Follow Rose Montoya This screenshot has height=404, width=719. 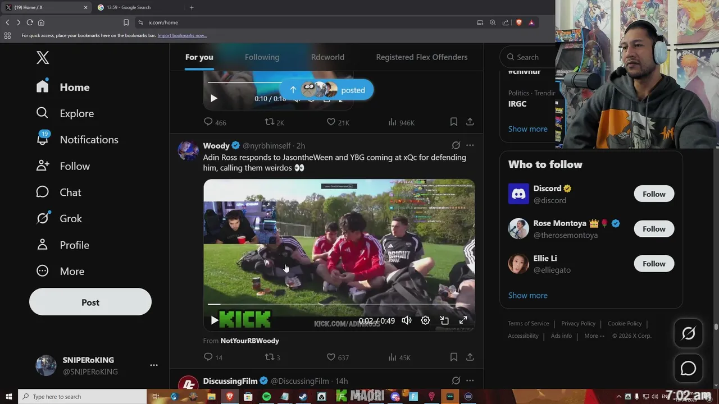[654, 229]
